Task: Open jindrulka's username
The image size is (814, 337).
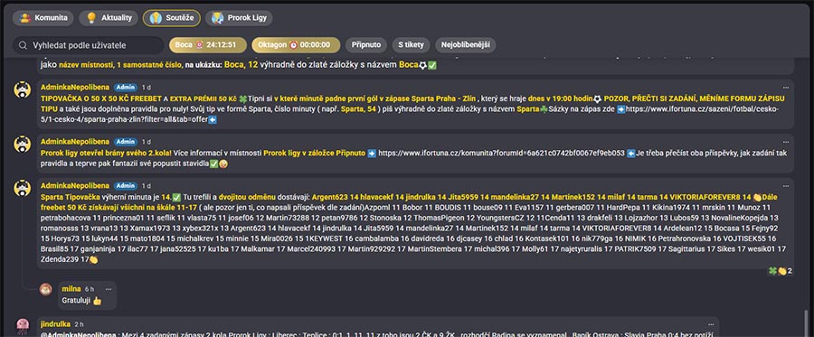Action: (x=55, y=324)
